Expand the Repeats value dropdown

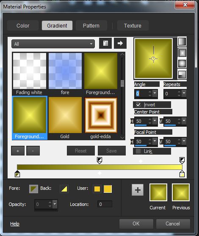click(x=184, y=93)
